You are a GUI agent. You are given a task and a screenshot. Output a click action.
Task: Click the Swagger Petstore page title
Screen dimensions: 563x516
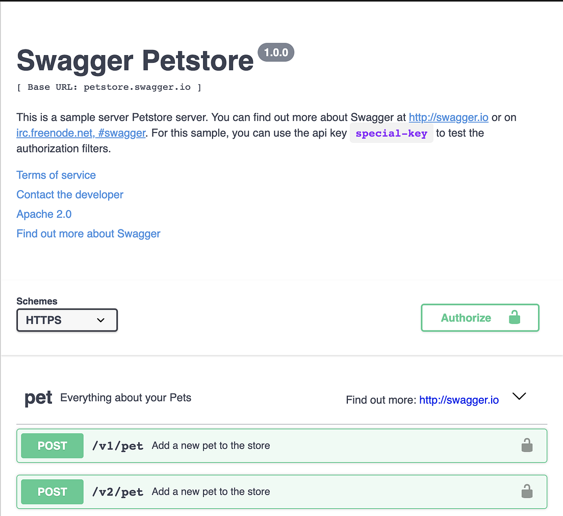[x=135, y=61]
